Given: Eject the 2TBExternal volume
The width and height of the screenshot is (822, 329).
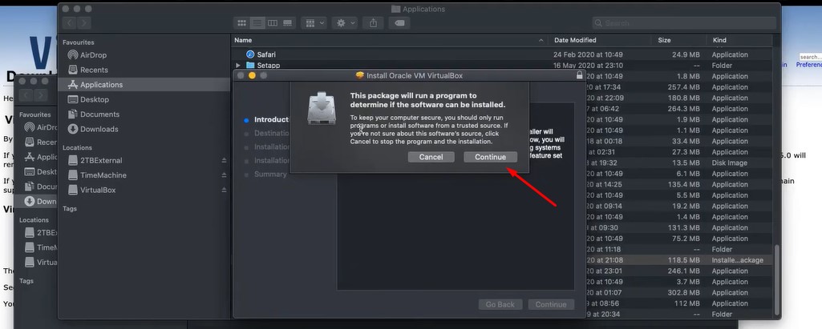Looking at the screenshot, I should [x=224, y=160].
